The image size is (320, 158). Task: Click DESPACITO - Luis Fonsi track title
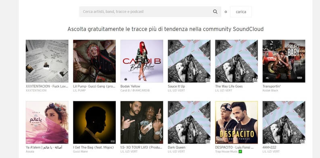[234, 147]
